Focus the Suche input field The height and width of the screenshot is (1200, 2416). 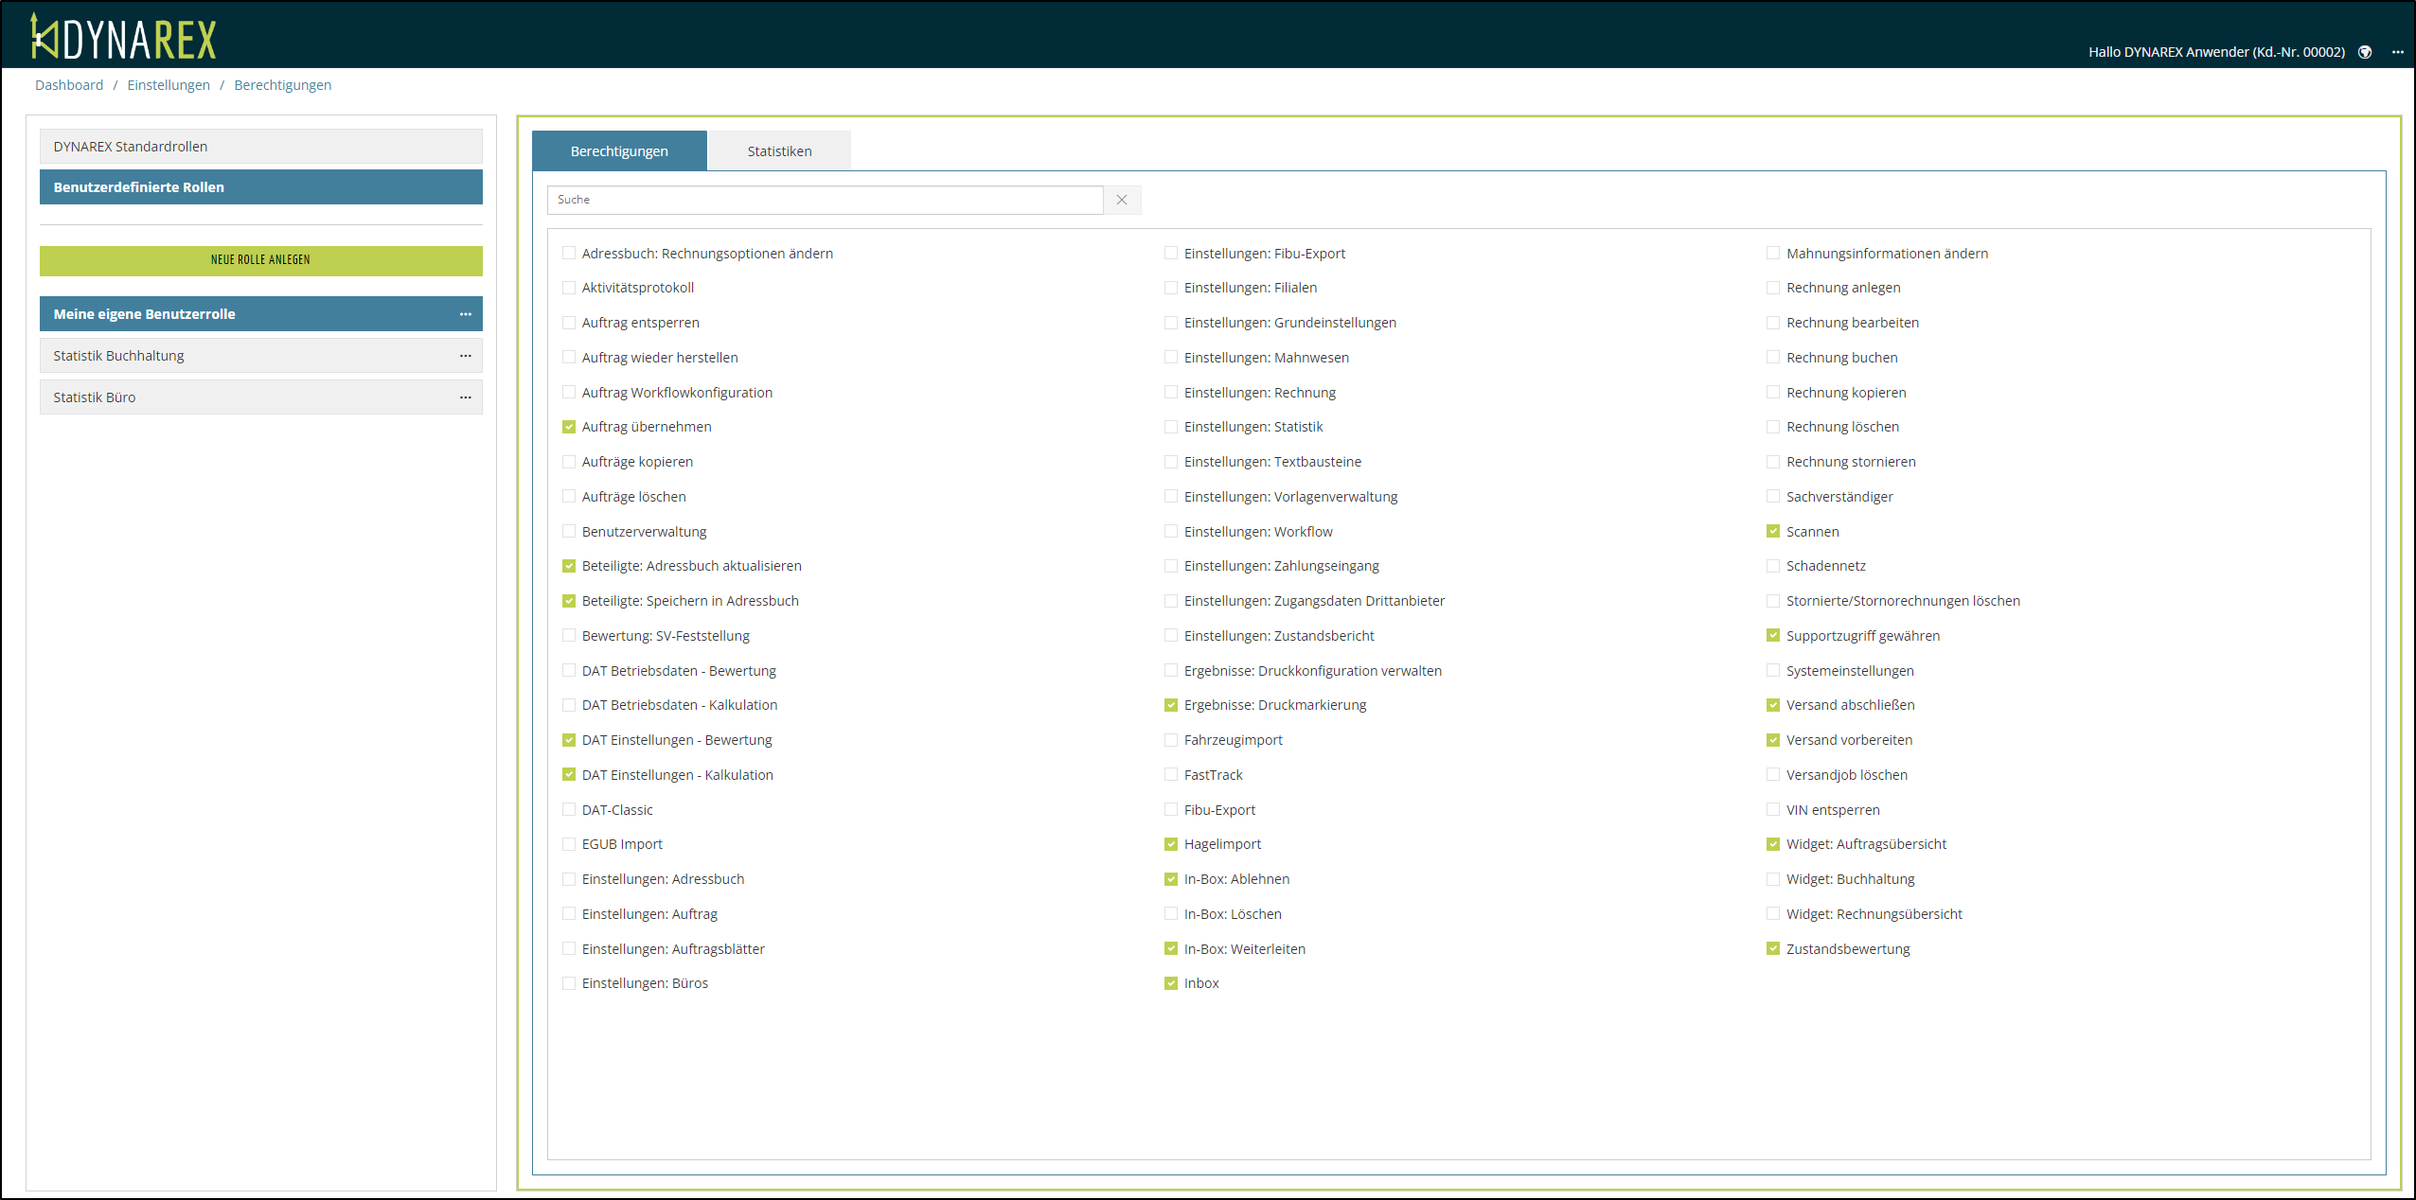(824, 200)
